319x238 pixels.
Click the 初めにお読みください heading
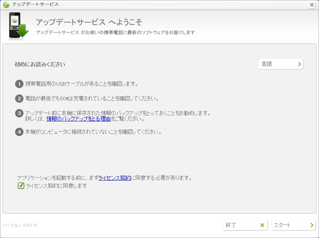[40, 64]
